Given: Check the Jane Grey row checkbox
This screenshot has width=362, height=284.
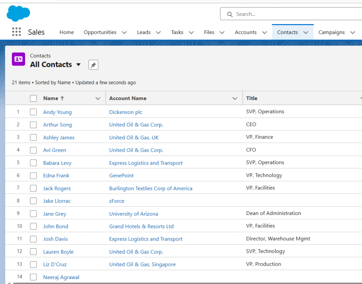Looking at the screenshot, I should [33, 214].
